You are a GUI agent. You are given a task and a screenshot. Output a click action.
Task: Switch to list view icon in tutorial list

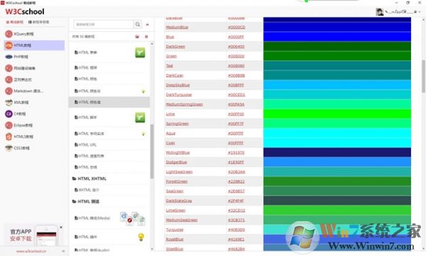click(x=147, y=36)
